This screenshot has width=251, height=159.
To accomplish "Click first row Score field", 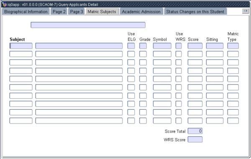I will coord(195,46).
